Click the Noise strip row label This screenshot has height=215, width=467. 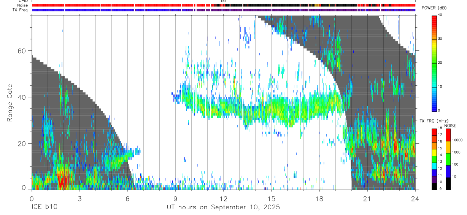pos(23,5)
